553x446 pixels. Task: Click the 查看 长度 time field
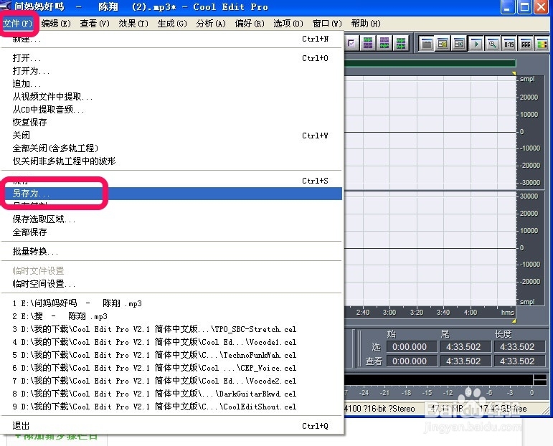point(519,361)
